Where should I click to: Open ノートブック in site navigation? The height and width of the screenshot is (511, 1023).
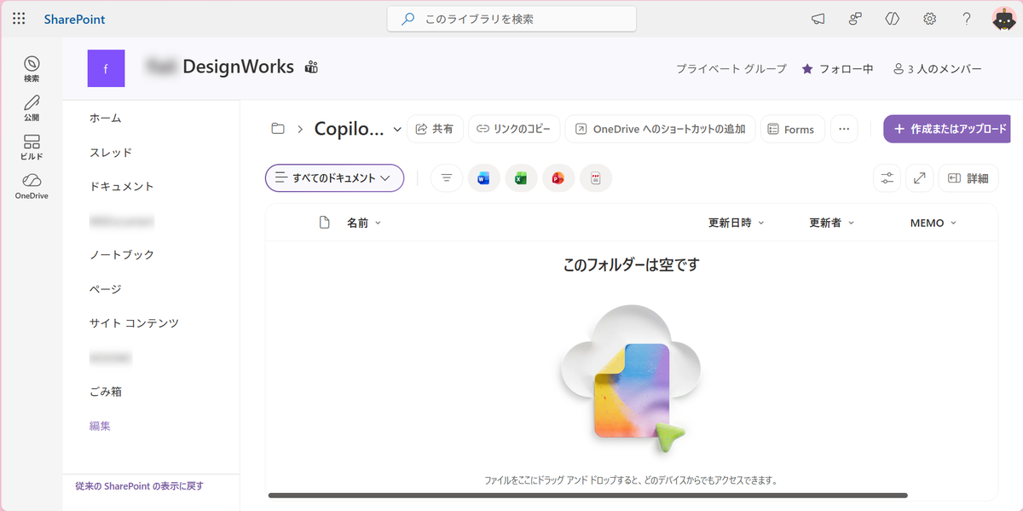coord(122,254)
